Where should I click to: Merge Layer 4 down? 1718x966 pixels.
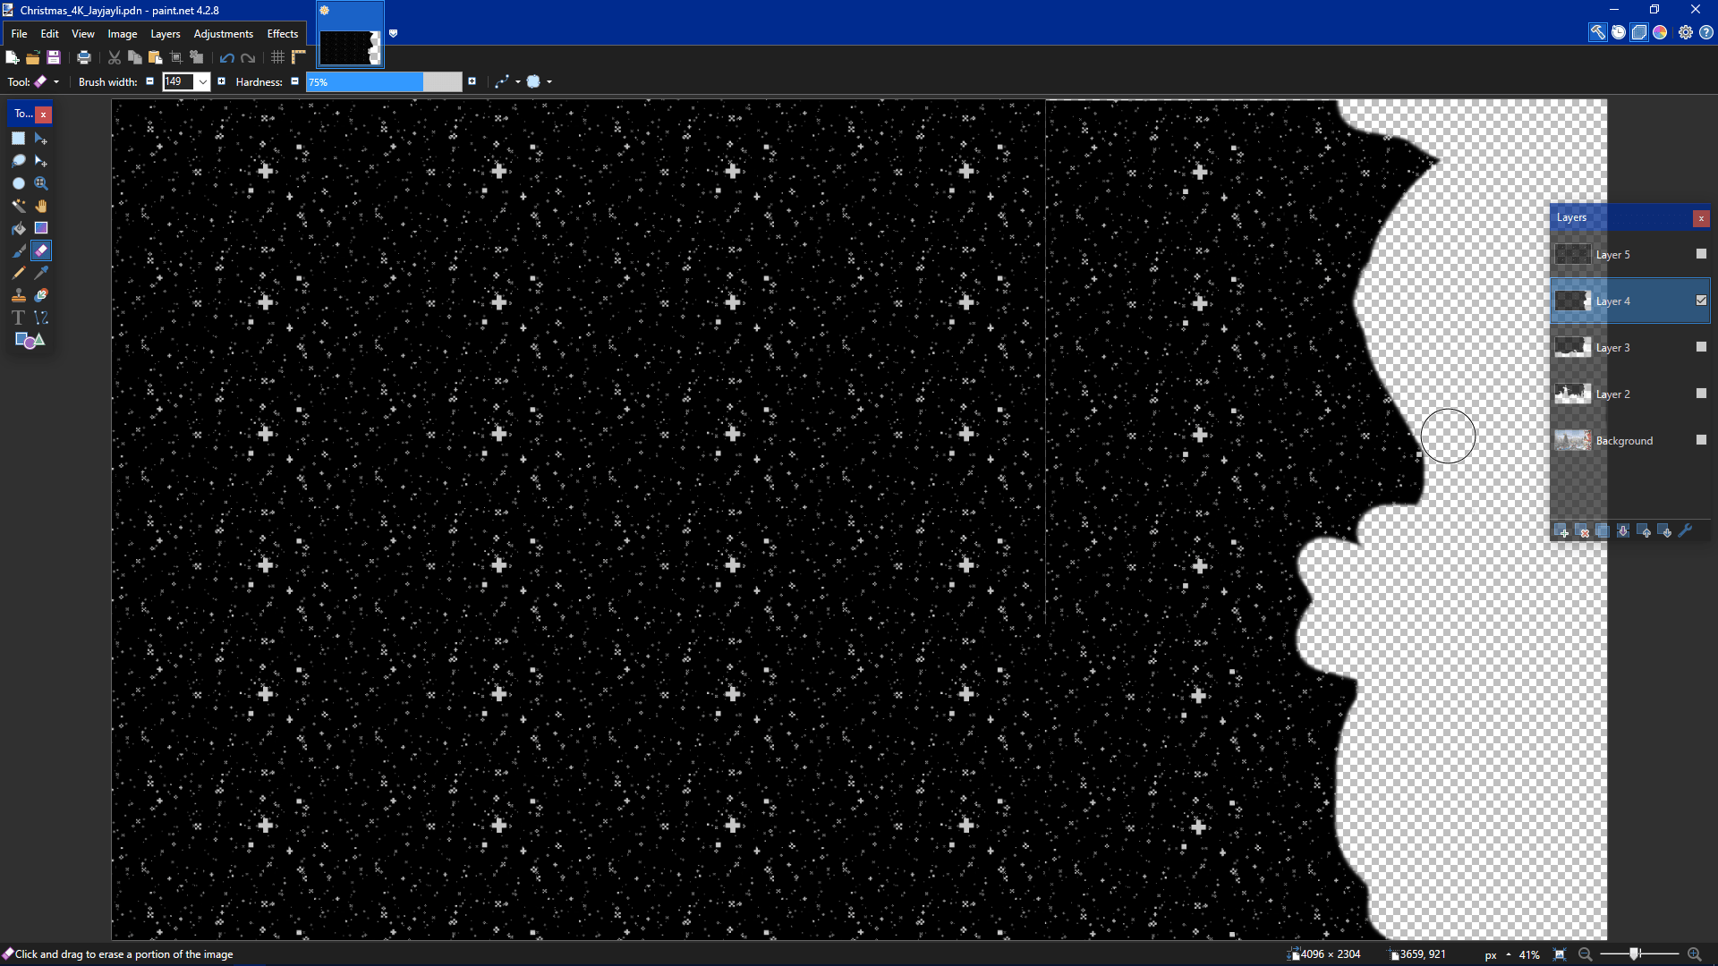[x=1623, y=530]
